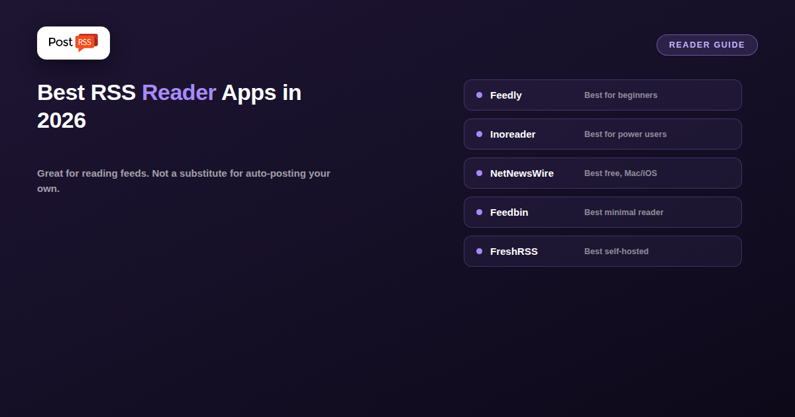
Task: Click the subtitle about reading feeds
Action: click(x=184, y=181)
